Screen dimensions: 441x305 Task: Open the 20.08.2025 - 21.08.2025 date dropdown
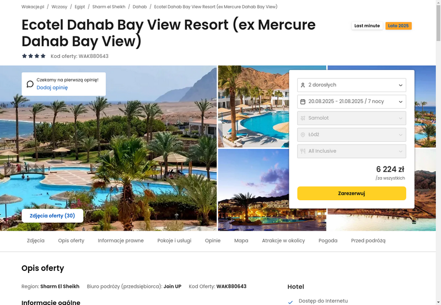(352, 101)
